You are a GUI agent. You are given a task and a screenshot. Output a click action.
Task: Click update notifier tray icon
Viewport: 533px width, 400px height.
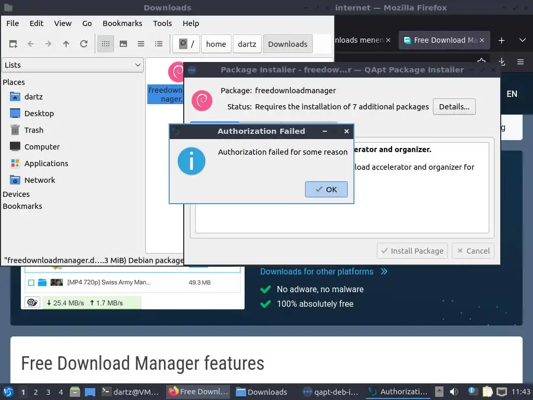click(472, 392)
